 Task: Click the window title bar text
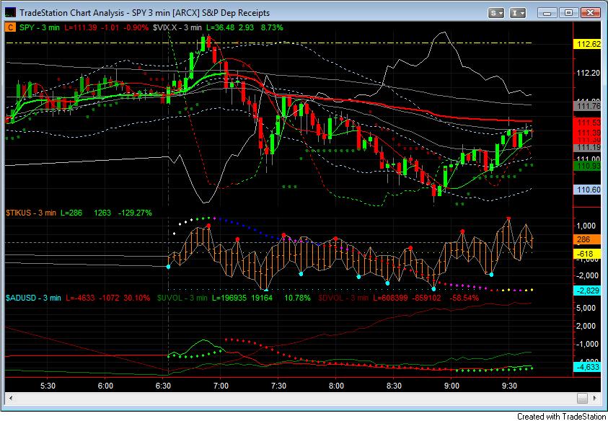pyautogui.click(x=144, y=13)
